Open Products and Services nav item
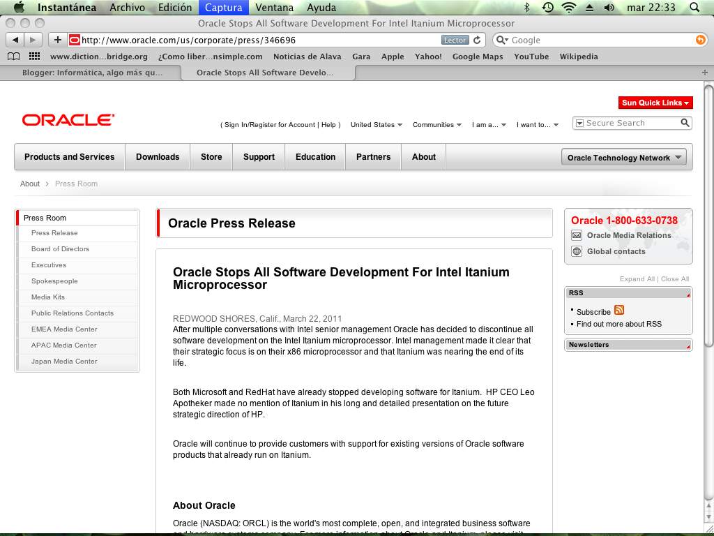Screen dimensions: 714x536 pyautogui.click(x=70, y=157)
